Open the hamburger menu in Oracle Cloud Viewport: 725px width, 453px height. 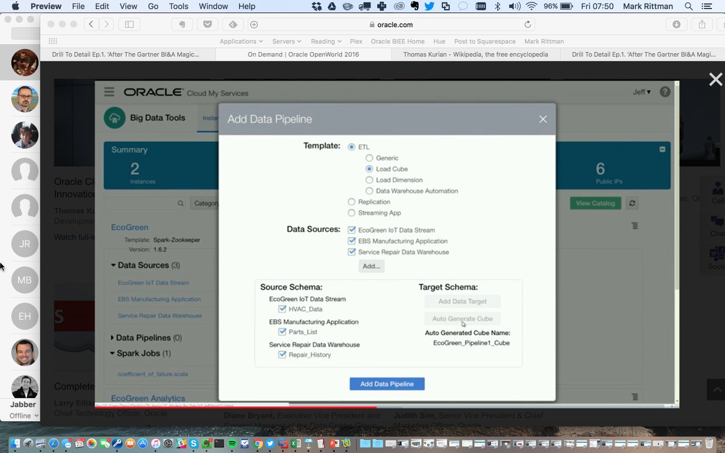(x=109, y=92)
